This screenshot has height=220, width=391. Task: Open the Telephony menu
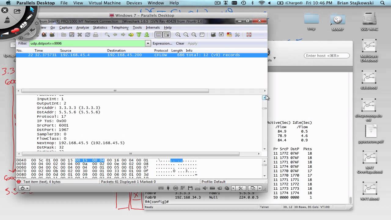(120, 28)
